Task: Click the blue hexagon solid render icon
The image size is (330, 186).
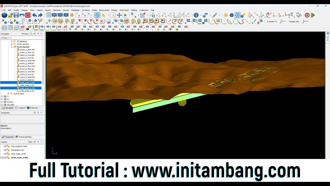Action: (x=232, y=15)
